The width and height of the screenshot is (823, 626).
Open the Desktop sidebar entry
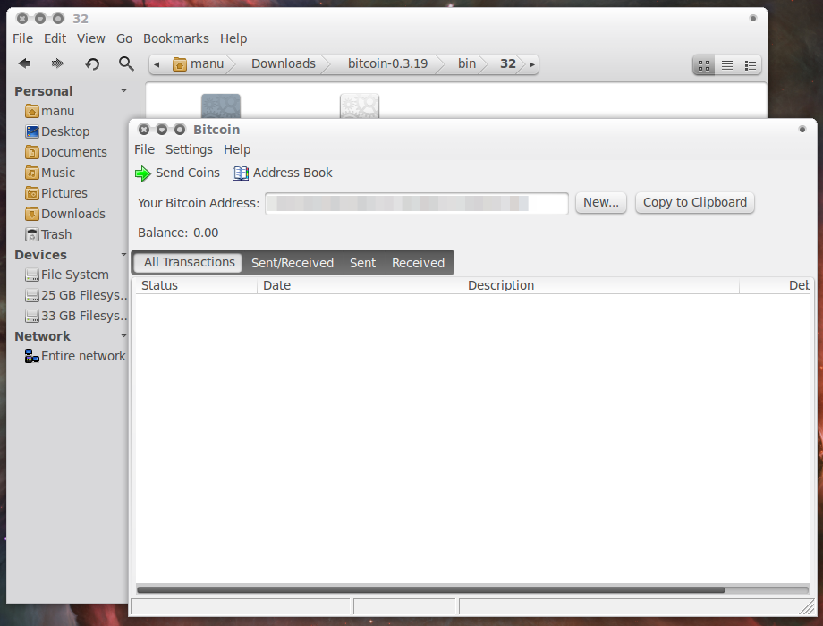coord(57,131)
